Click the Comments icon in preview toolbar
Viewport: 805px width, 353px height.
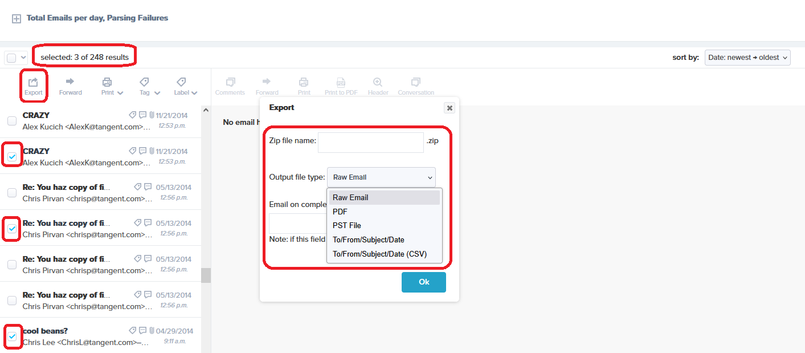[x=230, y=83]
